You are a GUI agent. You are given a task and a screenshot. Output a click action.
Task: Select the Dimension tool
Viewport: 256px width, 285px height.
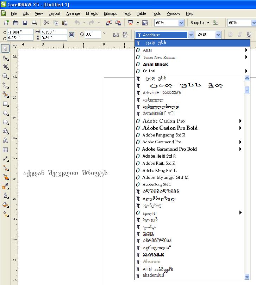click(x=5, y=159)
